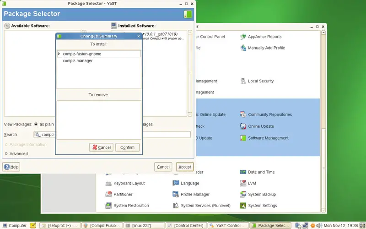Click Control Panel item in YaST window
Screen dimensions: 366x229
[210, 37]
